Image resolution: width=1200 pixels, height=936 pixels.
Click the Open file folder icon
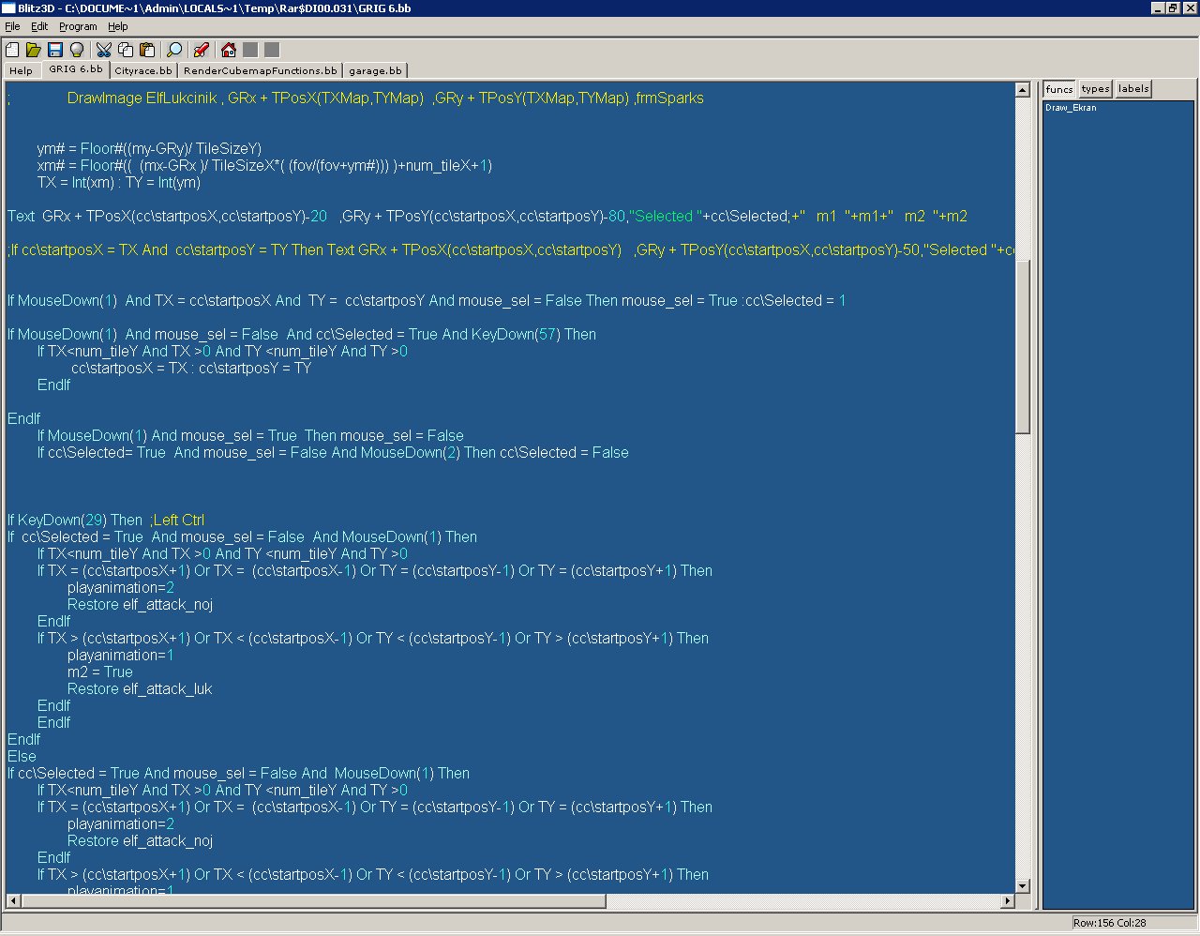(x=33, y=50)
